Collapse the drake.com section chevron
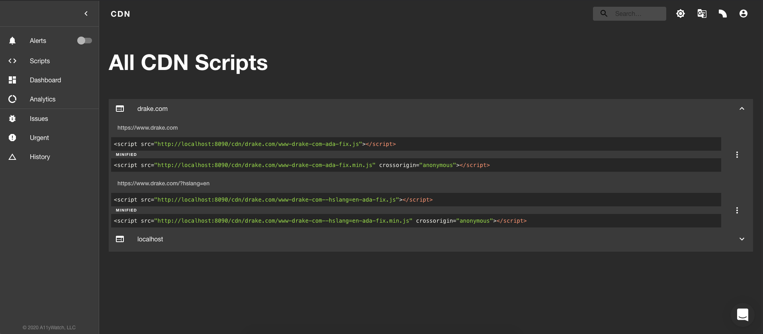Viewport: 763px width, 334px height. [742, 109]
